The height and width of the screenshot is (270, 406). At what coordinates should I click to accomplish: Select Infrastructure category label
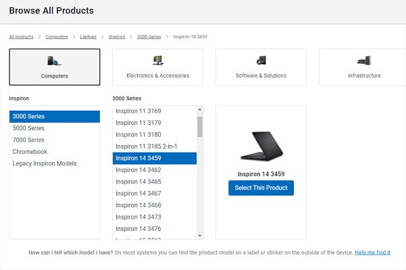[364, 76]
